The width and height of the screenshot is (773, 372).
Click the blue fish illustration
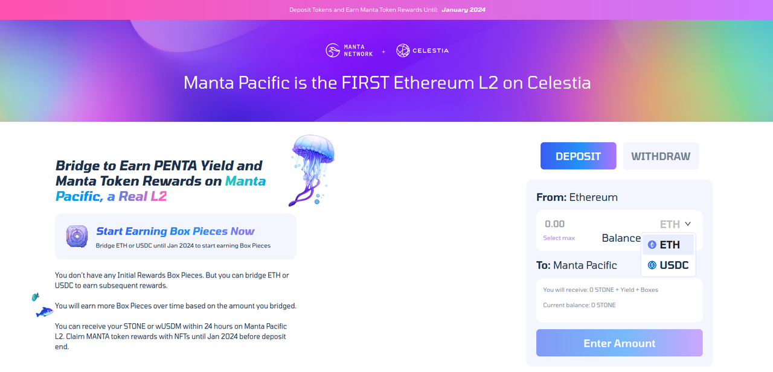[44, 312]
